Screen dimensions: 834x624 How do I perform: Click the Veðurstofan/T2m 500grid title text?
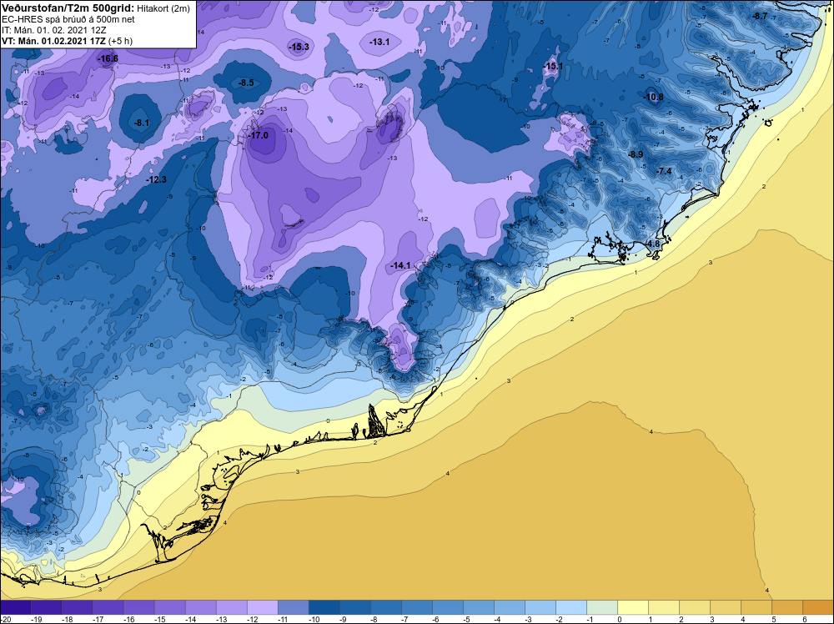[68, 7]
